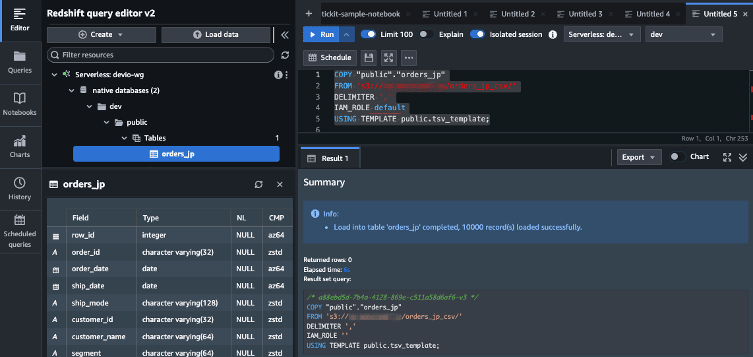Screen dimensions: 753x357
Task: Switch to the Untitled 3 tab
Action: (x=580, y=14)
